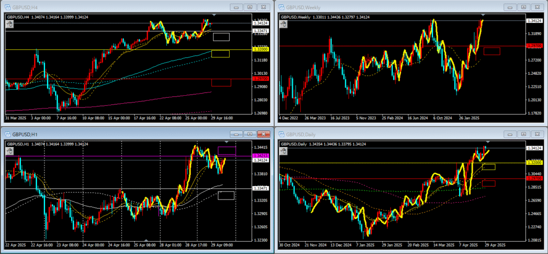Select the red rectangle object in Weekly chart
The height and width of the screenshot is (254, 548).
(492, 51)
